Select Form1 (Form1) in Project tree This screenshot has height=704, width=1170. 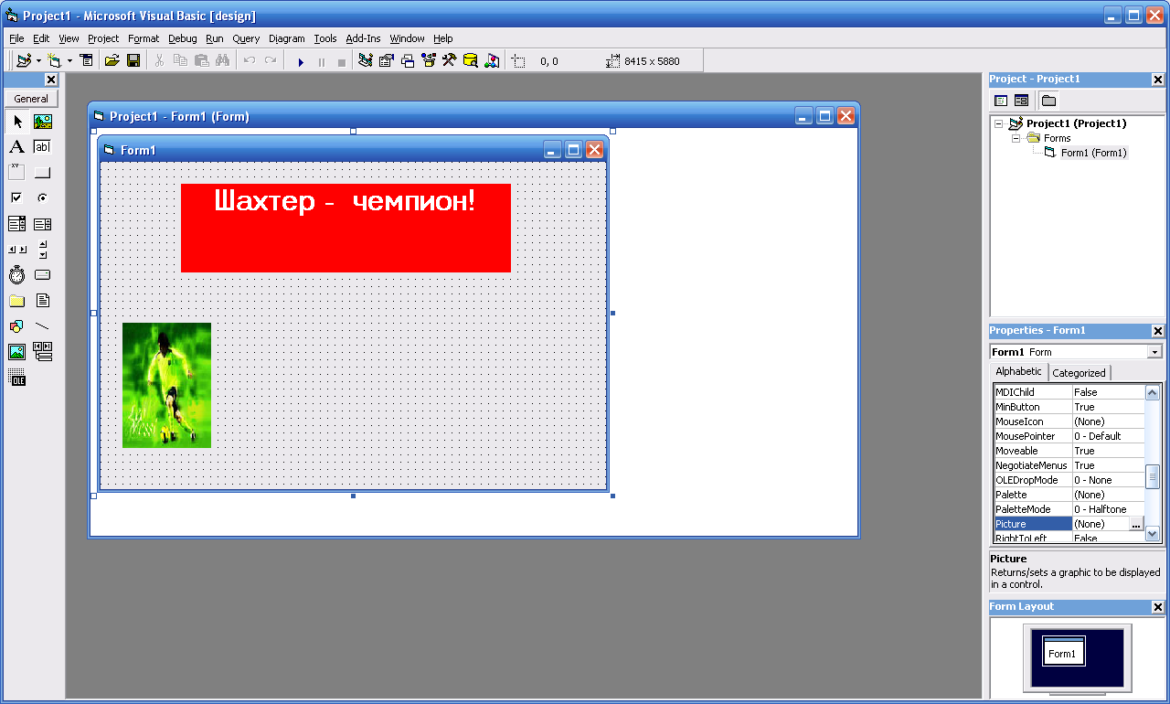tap(1093, 153)
